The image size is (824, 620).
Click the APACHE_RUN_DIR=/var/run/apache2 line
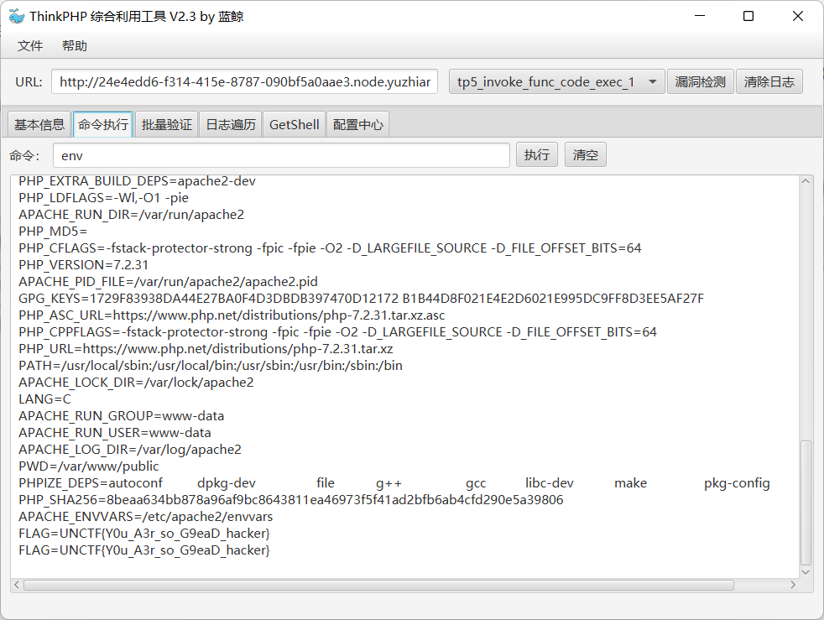pos(132,215)
